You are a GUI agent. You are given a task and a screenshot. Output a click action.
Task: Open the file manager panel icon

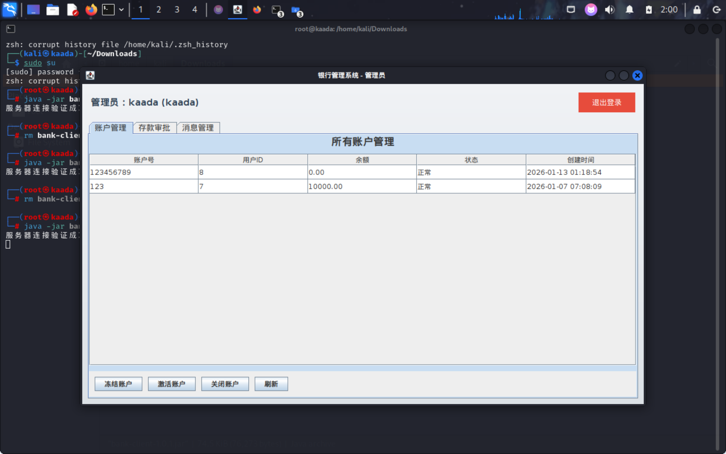[52, 9]
